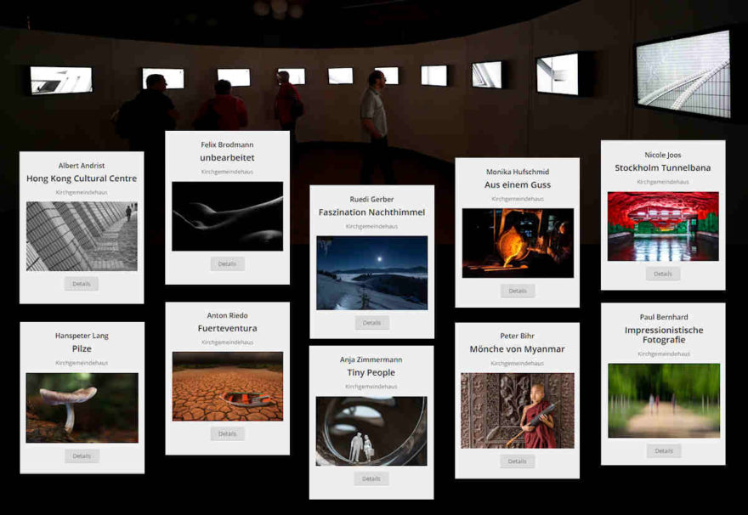Click Details under Aus einem Guss
This screenshot has width=748, height=515.
click(x=518, y=291)
